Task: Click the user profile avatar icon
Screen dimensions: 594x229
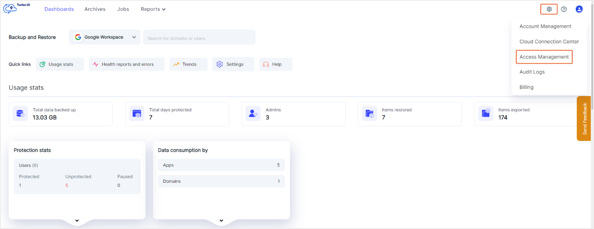Action: (x=579, y=9)
